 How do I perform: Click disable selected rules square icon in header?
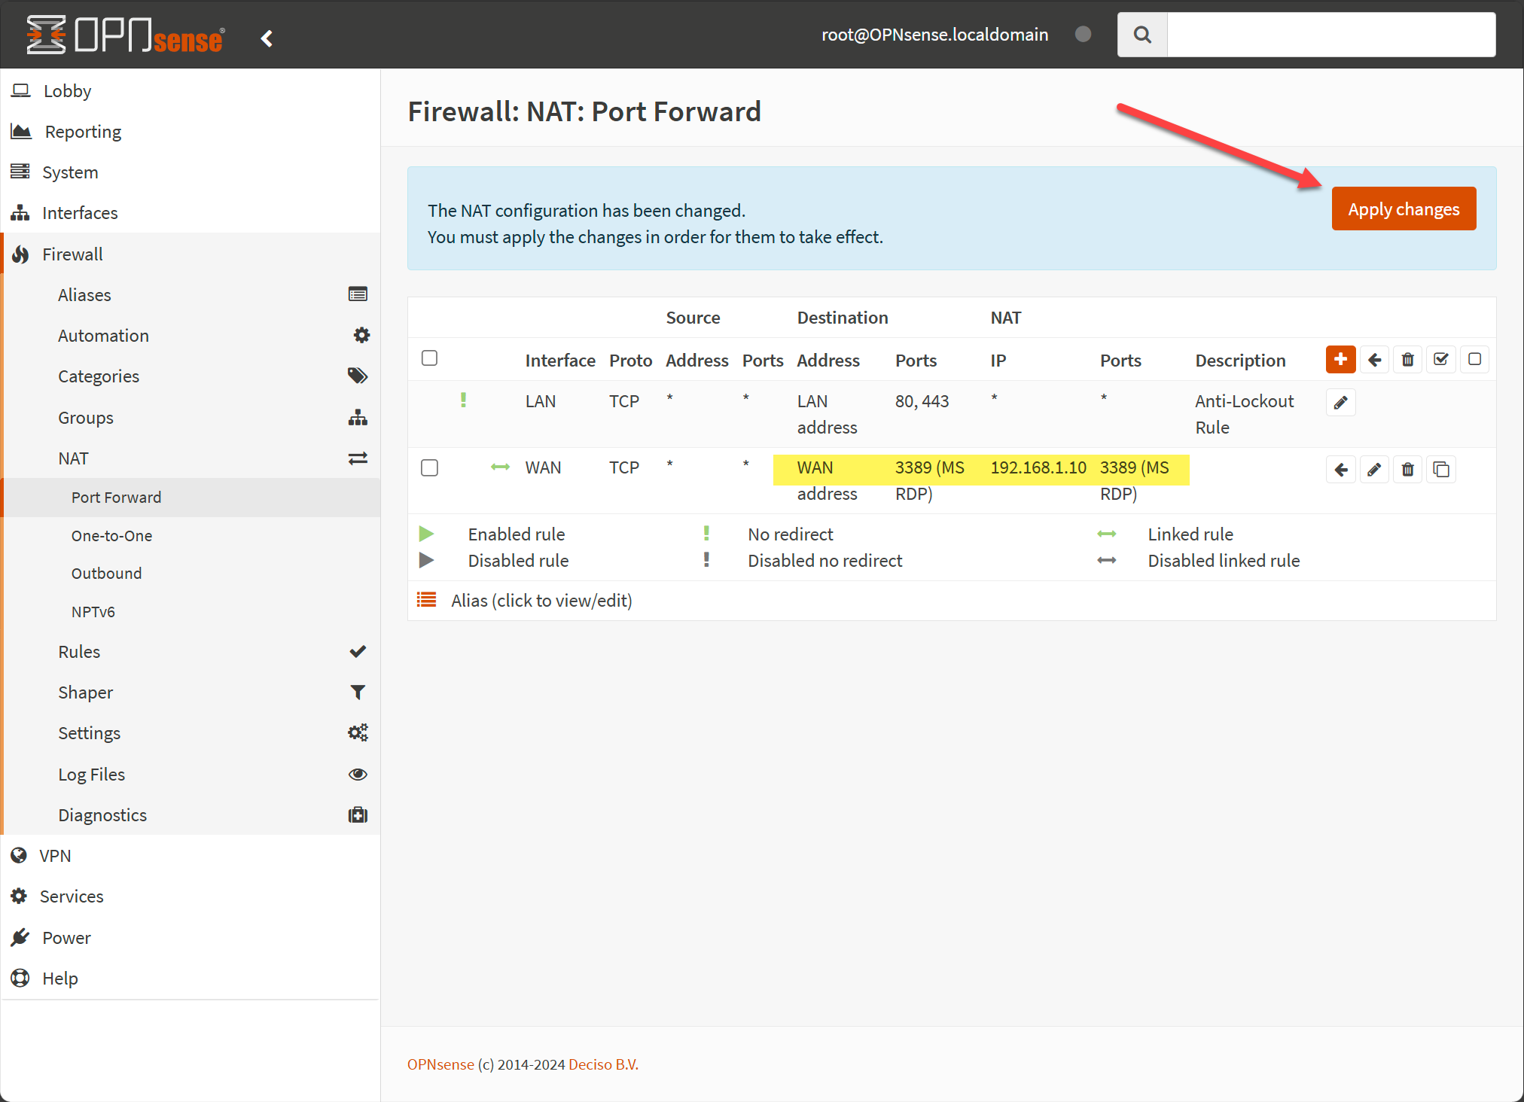(x=1474, y=360)
